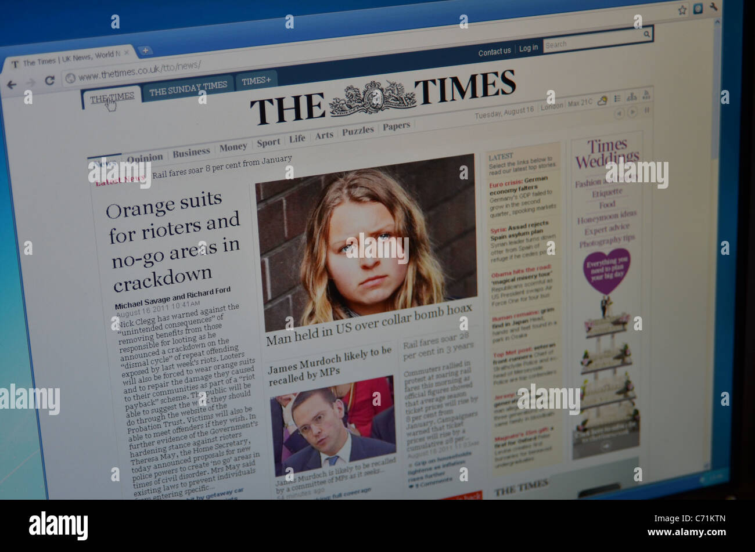
Task: Click the Log in link
Action: point(528,48)
